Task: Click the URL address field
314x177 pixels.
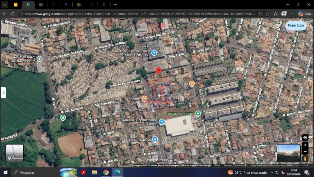Action: [x=140, y=14]
